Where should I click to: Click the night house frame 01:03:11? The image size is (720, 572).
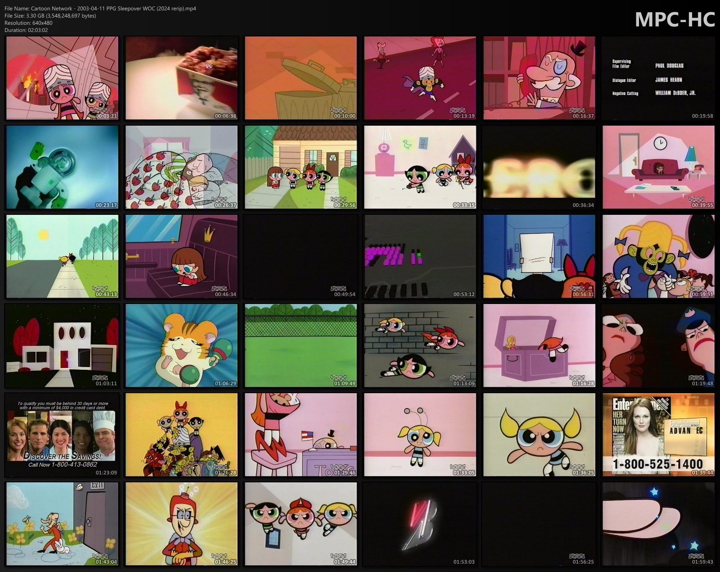(x=62, y=346)
